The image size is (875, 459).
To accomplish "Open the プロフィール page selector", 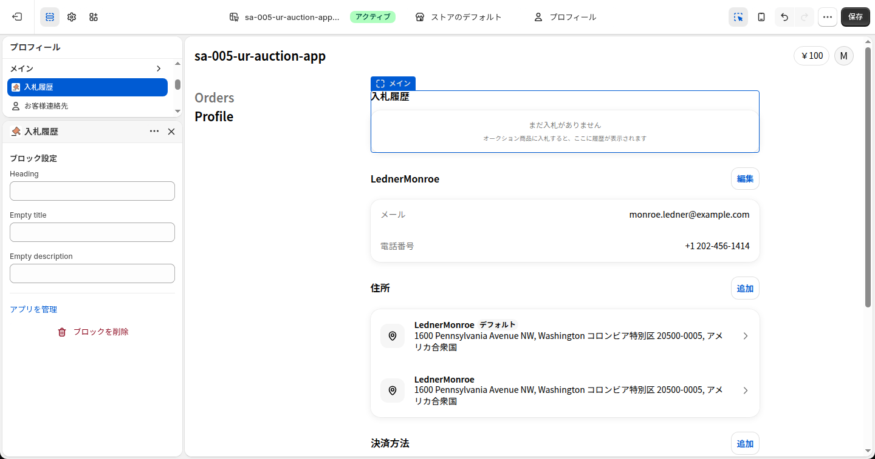I will (x=565, y=17).
